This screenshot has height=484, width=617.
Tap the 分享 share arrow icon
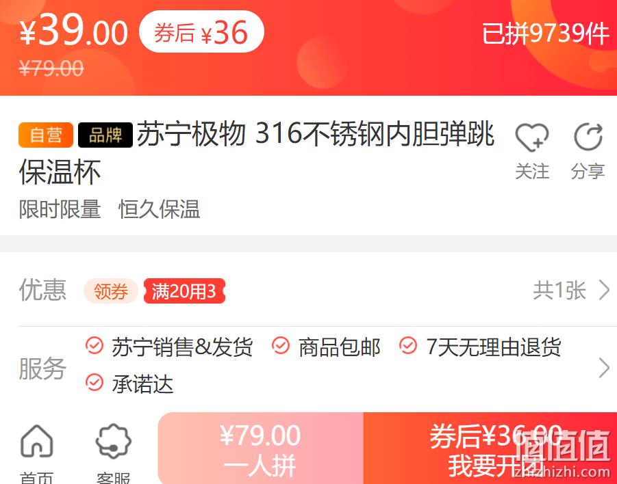588,137
